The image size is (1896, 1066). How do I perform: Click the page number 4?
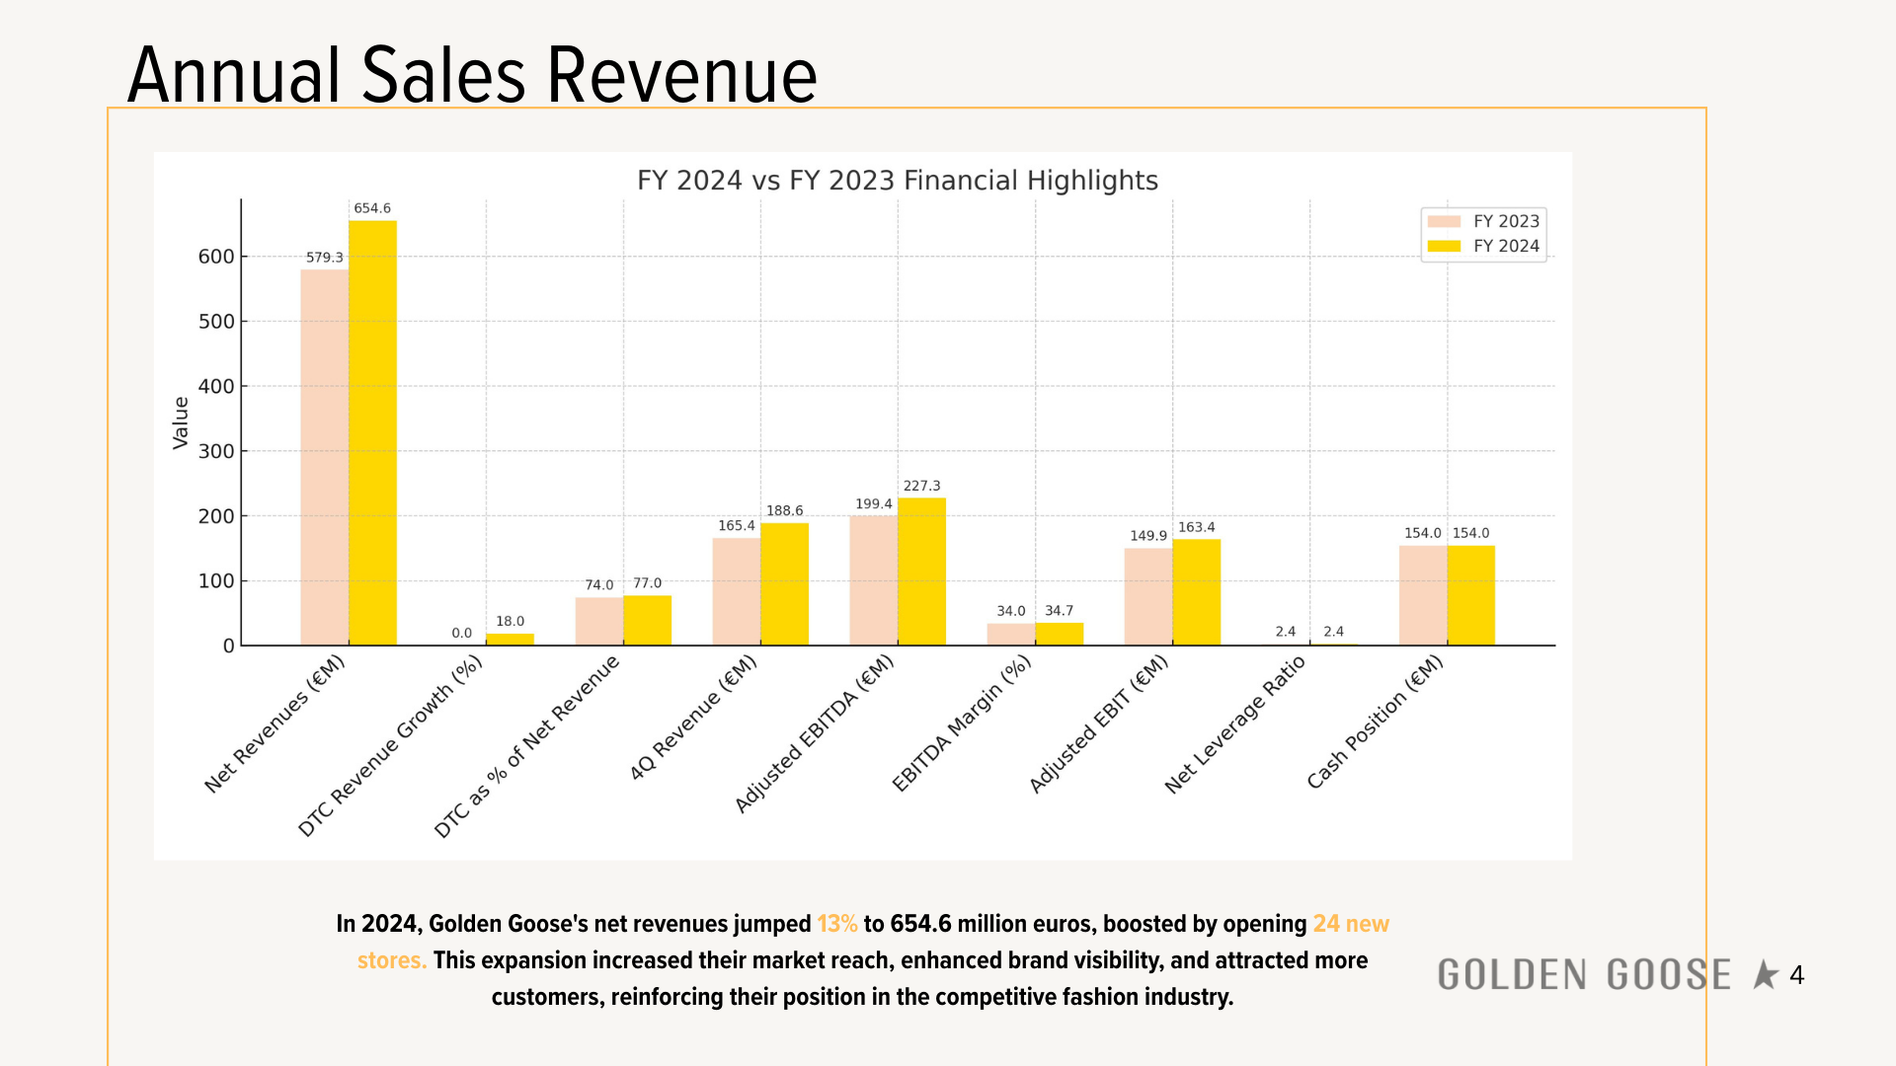pyautogui.click(x=1796, y=975)
